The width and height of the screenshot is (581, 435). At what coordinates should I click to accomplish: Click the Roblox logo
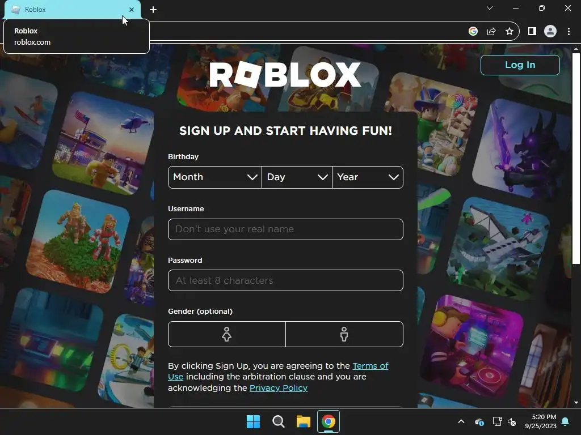pos(285,74)
